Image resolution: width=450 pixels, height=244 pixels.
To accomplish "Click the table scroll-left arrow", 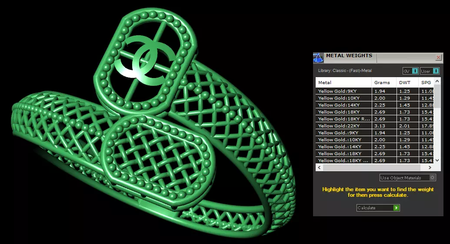I will [319, 167].
